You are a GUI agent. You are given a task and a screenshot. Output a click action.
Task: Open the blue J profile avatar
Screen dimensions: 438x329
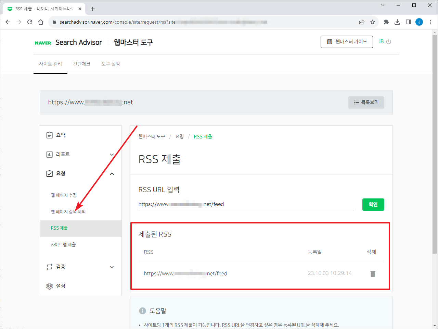click(419, 22)
